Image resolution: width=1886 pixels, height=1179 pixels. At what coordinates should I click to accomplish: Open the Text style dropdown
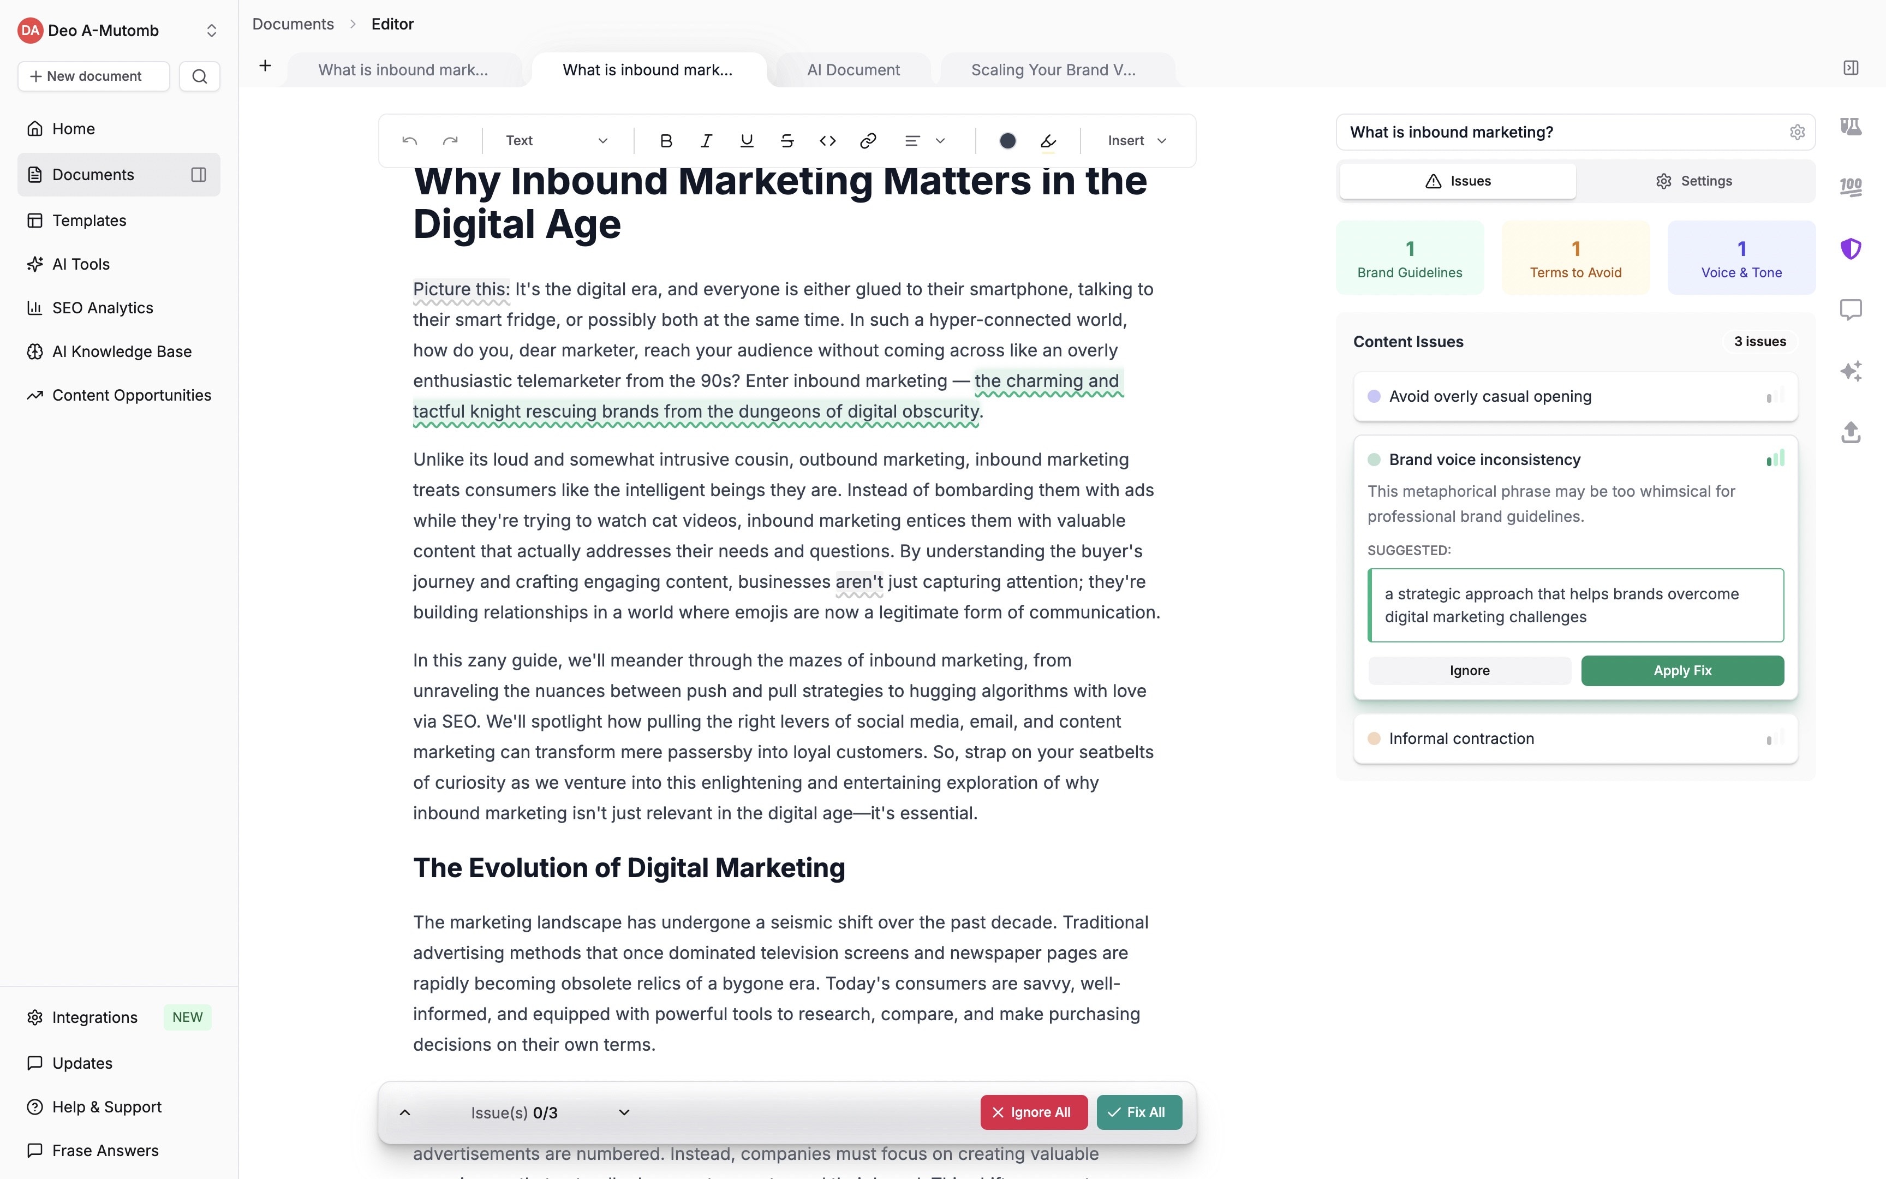coord(556,140)
